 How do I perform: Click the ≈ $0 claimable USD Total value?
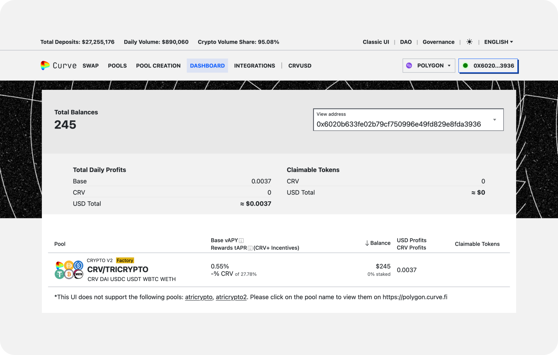(x=478, y=193)
